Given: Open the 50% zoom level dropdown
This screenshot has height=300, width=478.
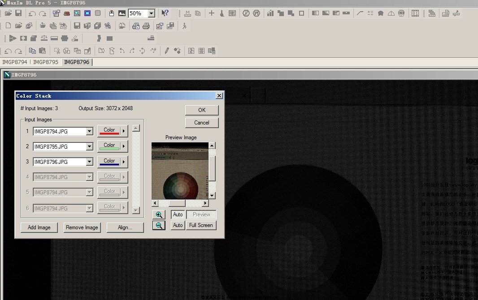Looking at the screenshot, I should (x=152, y=13).
